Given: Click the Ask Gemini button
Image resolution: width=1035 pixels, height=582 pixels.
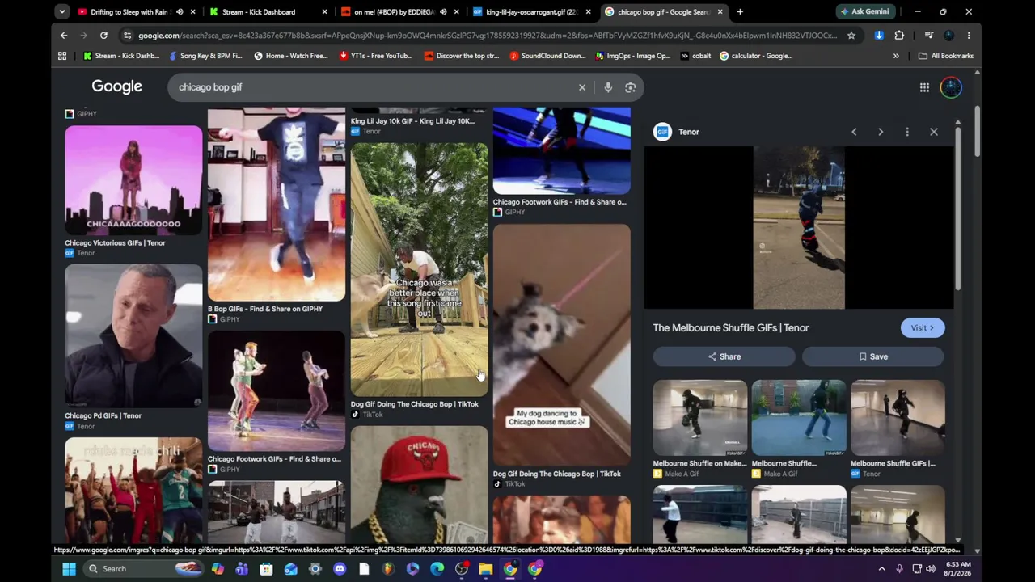Looking at the screenshot, I should [864, 11].
